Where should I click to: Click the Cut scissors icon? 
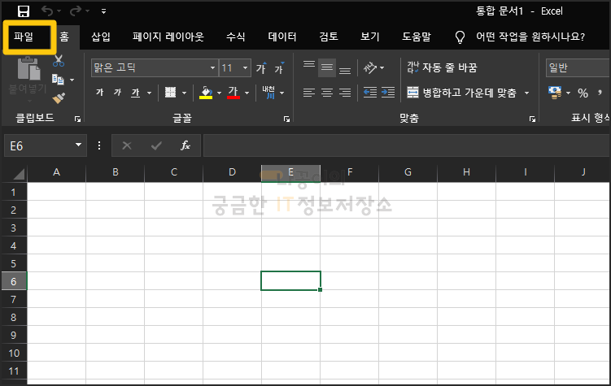point(59,61)
